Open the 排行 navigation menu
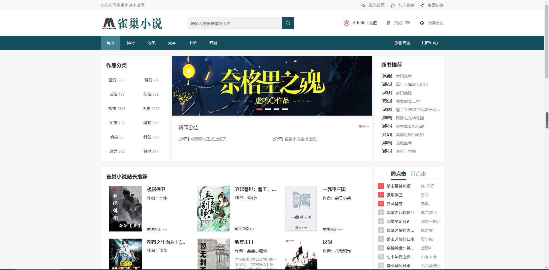Viewport: 549px width, 270px height. pyautogui.click(x=131, y=43)
